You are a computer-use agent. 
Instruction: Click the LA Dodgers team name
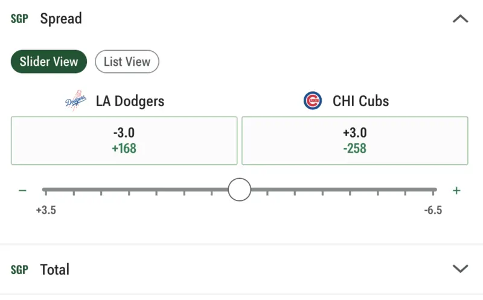[130, 101]
